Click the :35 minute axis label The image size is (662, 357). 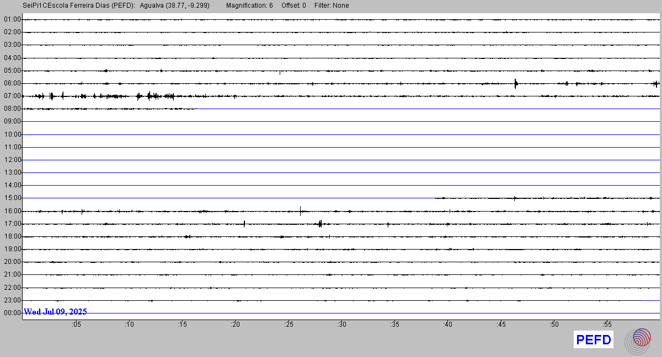click(x=394, y=324)
